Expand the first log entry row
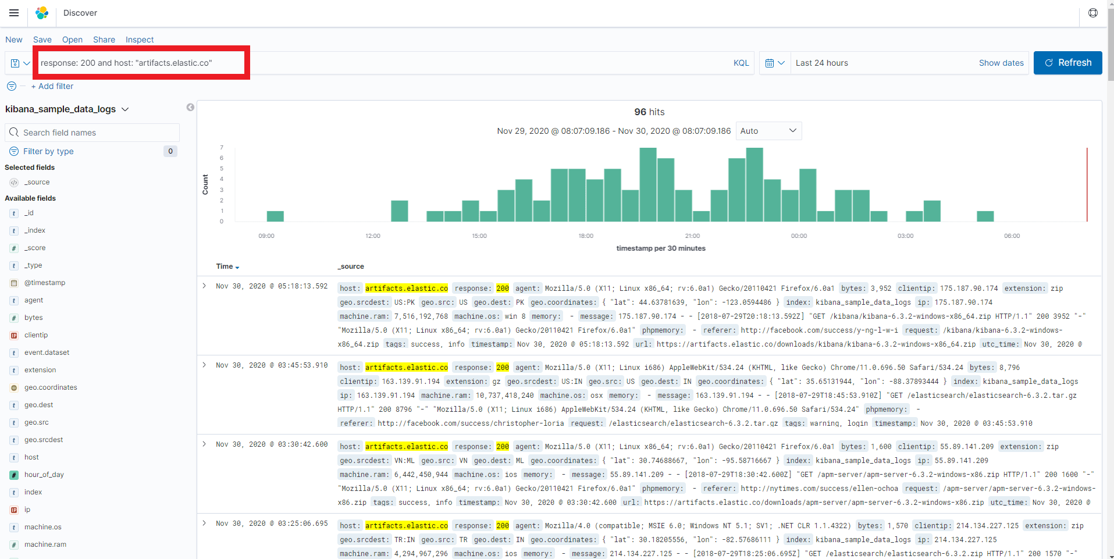This screenshot has width=1114, height=559. (x=203, y=286)
